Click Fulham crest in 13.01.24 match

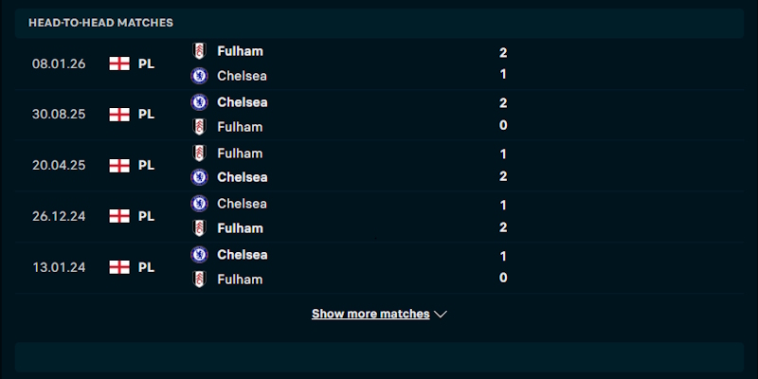199,280
